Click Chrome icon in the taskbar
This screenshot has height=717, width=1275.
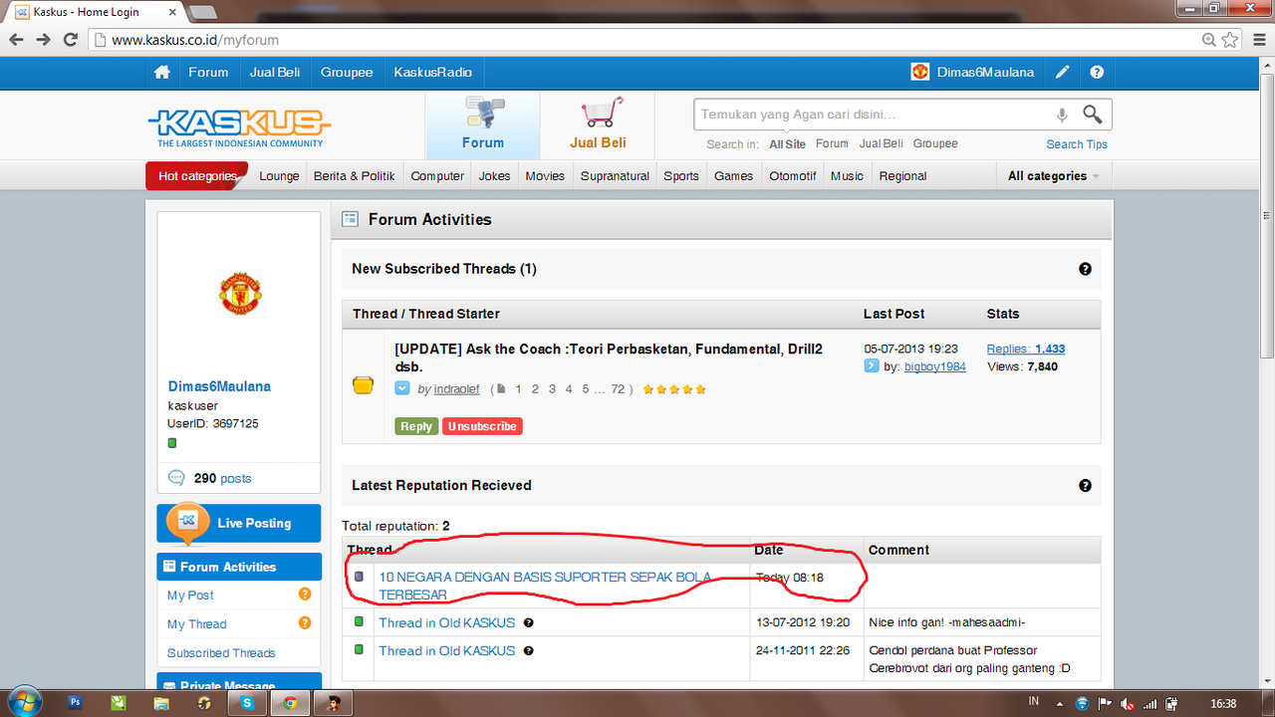pyautogui.click(x=290, y=702)
